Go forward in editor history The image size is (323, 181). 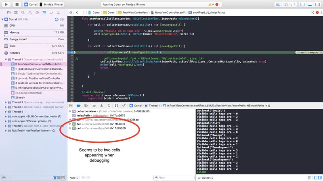coord(83,12)
